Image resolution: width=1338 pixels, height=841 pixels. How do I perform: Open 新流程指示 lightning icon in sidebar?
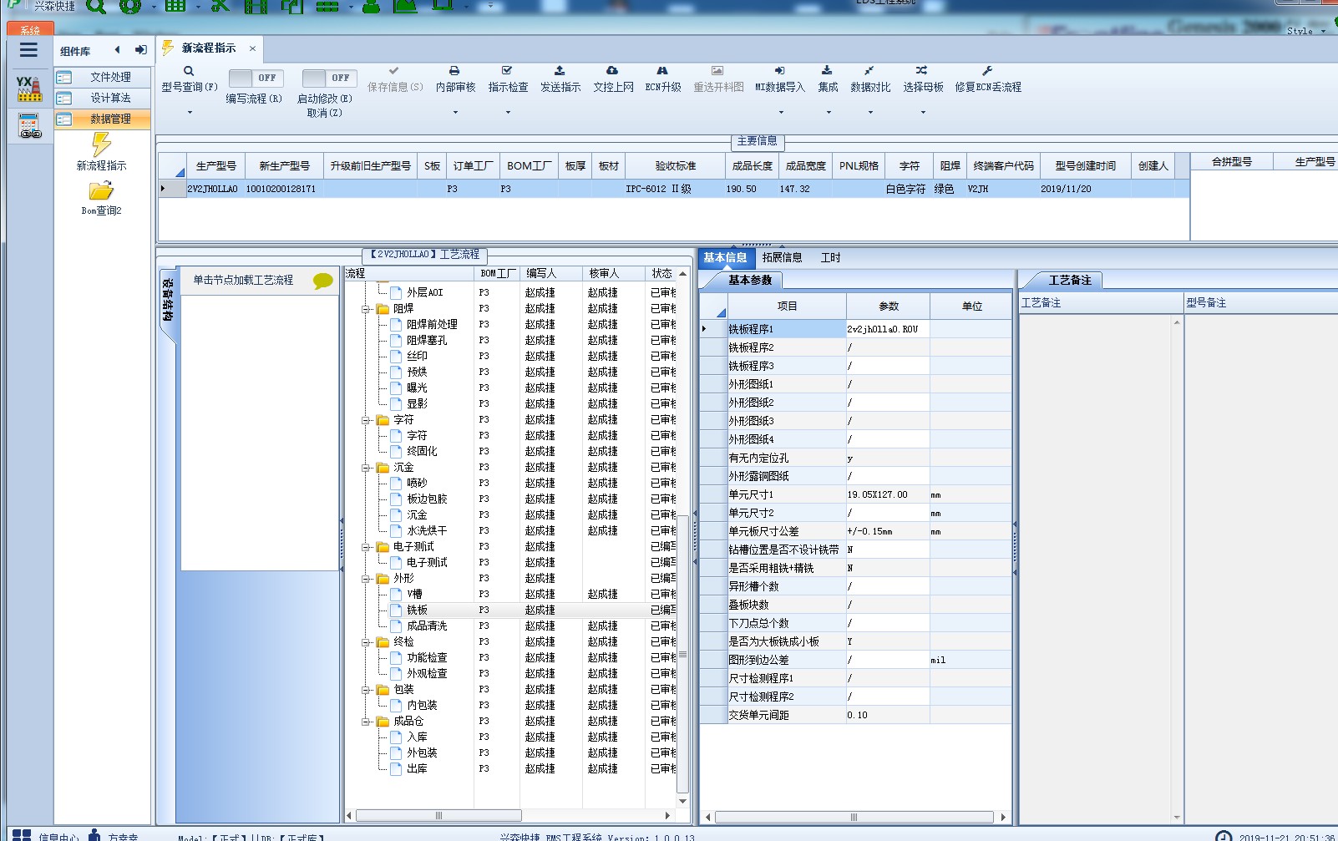pos(101,144)
